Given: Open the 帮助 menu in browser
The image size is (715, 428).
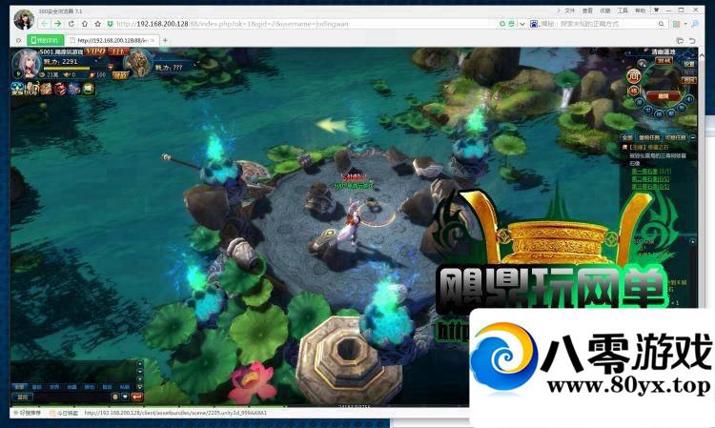Looking at the screenshot, I should click(x=641, y=10).
